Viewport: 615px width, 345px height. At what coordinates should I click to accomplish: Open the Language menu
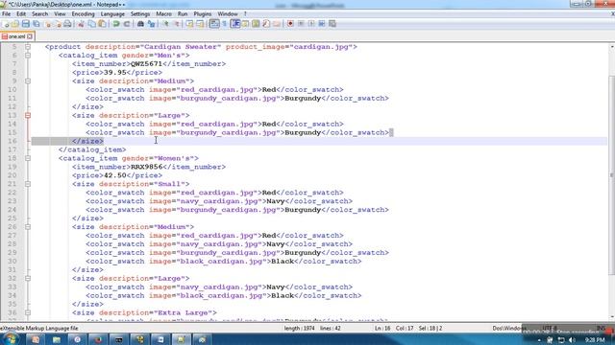point(112,13)
